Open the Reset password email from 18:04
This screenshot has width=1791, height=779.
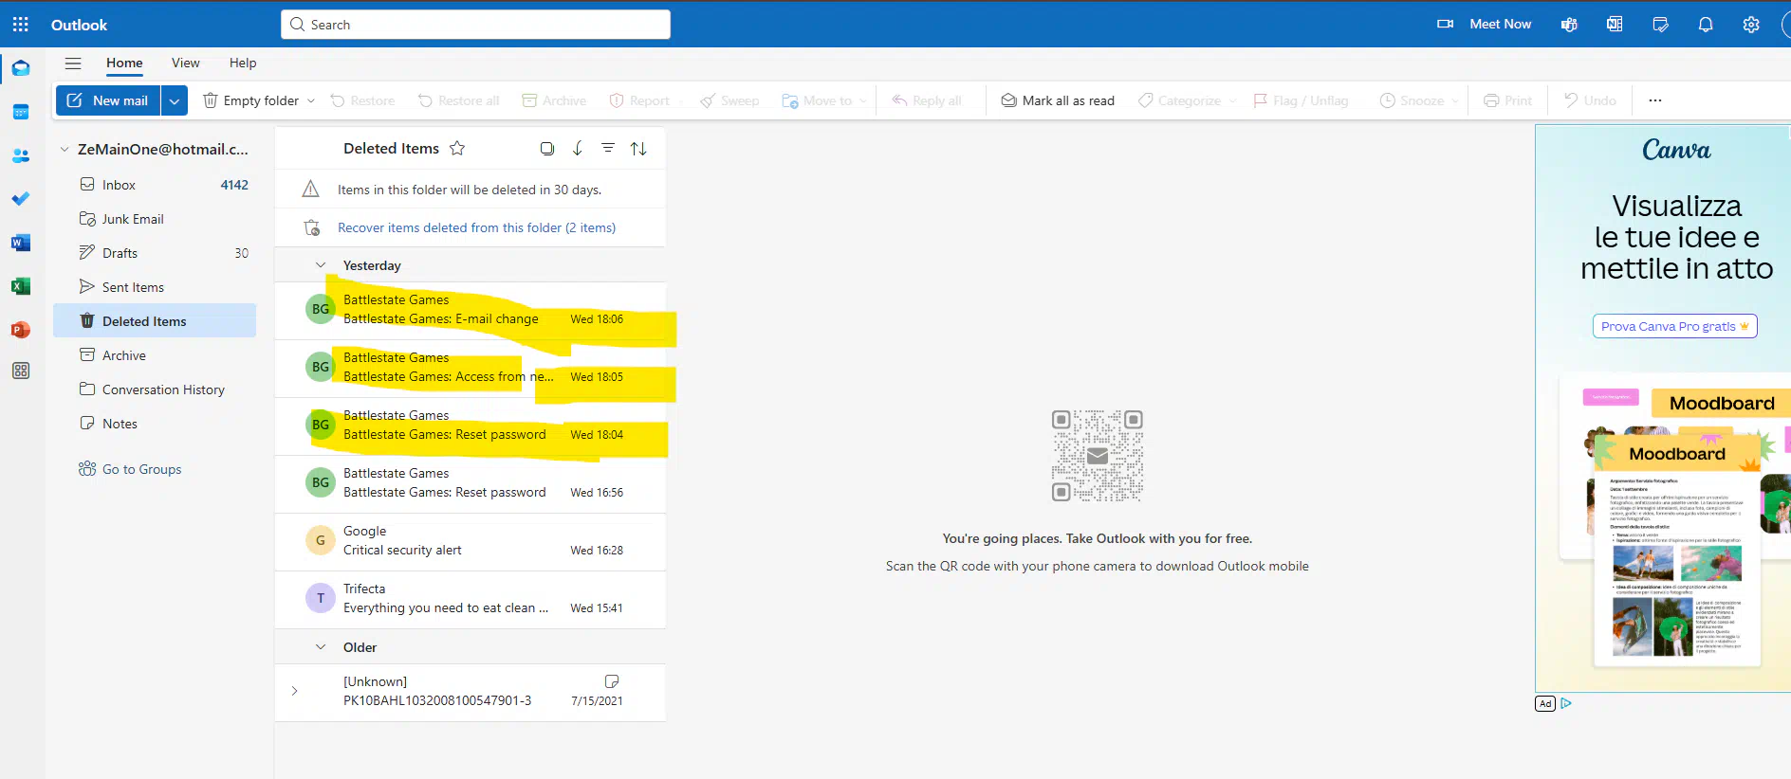471,426
